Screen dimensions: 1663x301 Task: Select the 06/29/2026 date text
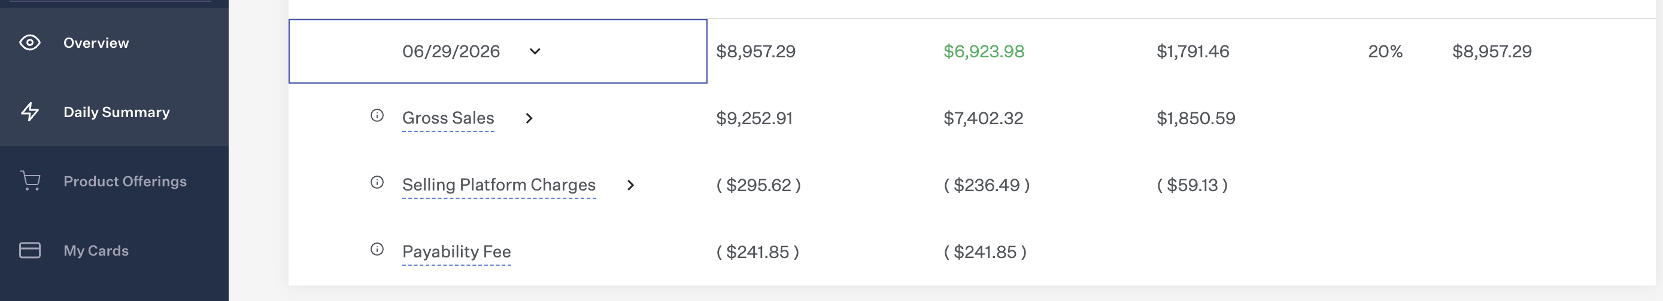[x=451, y=51]
